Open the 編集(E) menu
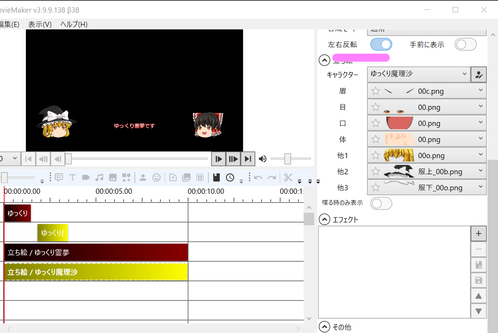This screenshot has height=333, width=498. (x=9, y=24)
